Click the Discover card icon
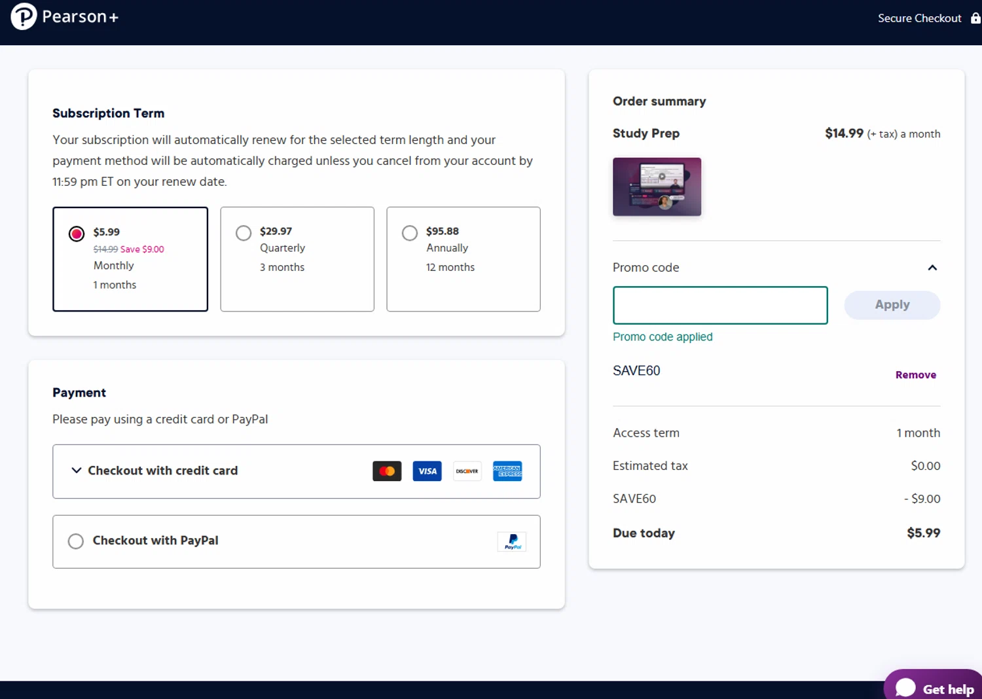 click(467, 471)
